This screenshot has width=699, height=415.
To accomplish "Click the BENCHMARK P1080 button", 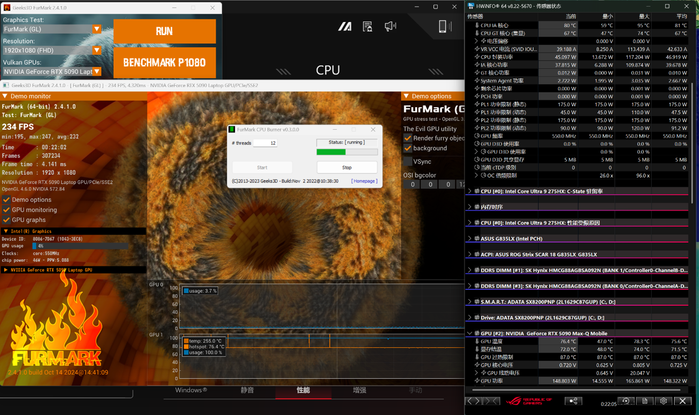I will 164,62.
